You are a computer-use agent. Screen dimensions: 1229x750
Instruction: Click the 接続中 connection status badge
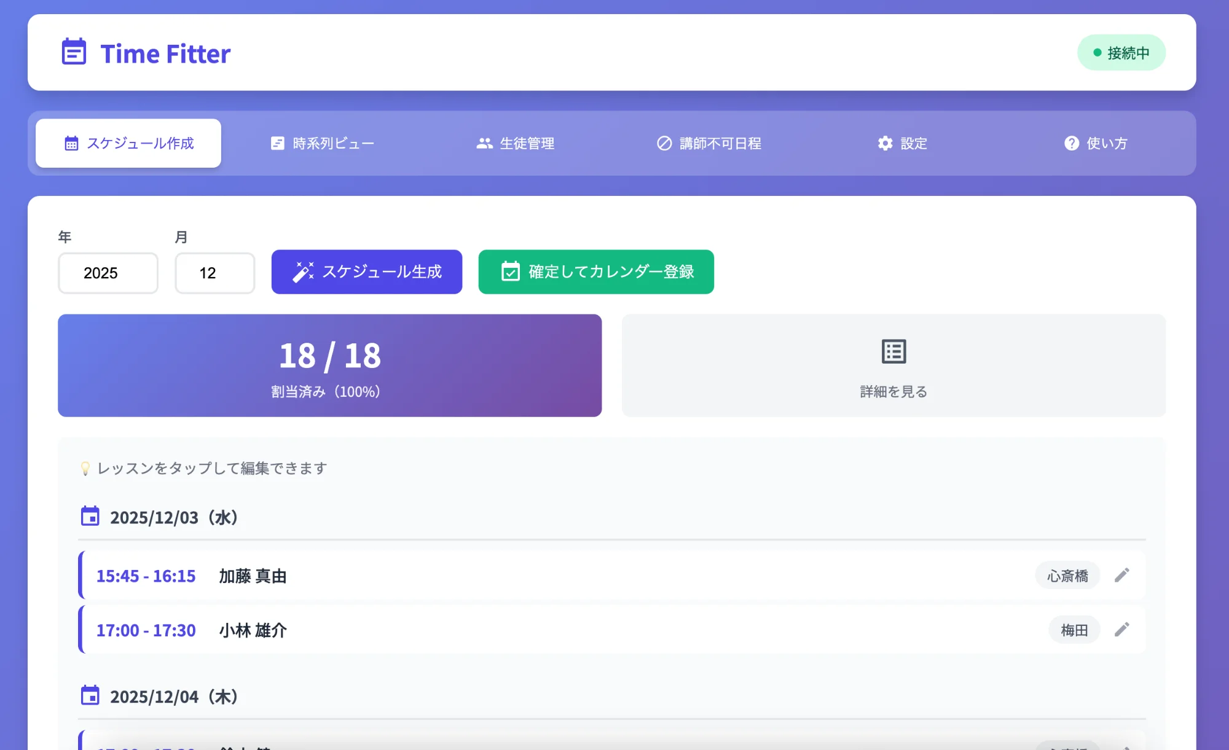pos(1121,53)
